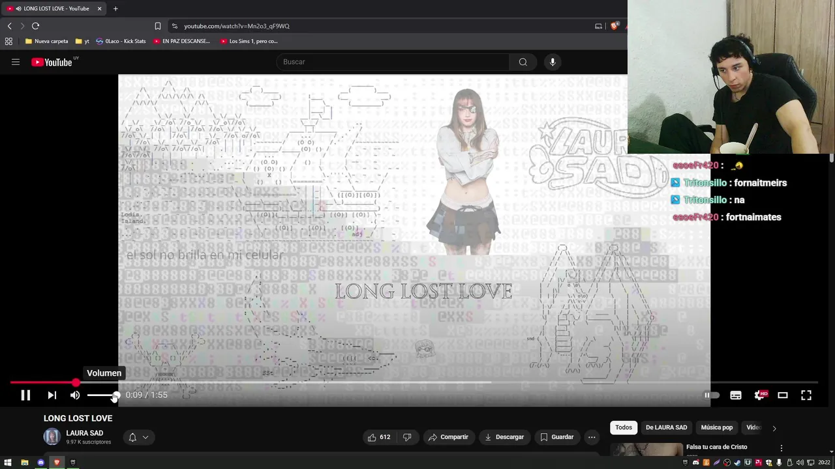835x469 pixels.
Task: Open Discord from taskbar
Action: [x=40, y=462]
